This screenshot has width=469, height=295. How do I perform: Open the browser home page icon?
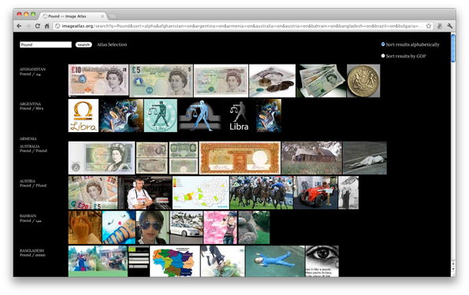point(47,26)
